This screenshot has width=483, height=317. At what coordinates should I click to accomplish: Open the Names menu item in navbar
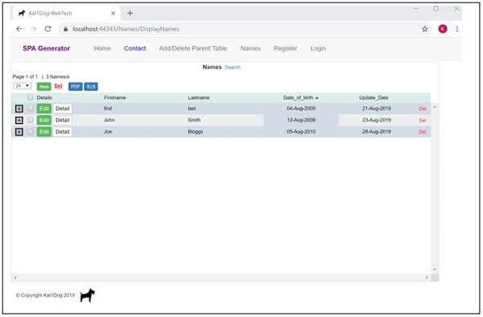coord(250,48)
